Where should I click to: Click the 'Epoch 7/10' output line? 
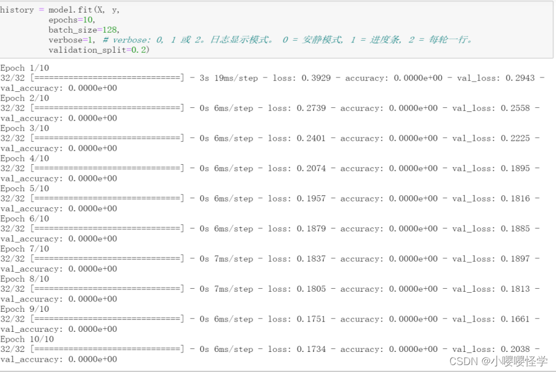25,249
